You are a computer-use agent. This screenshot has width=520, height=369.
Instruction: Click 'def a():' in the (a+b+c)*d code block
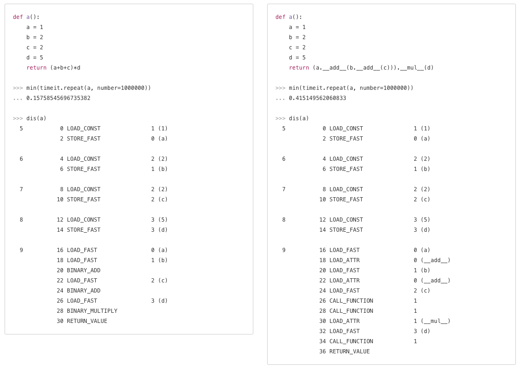coord(26,17)
